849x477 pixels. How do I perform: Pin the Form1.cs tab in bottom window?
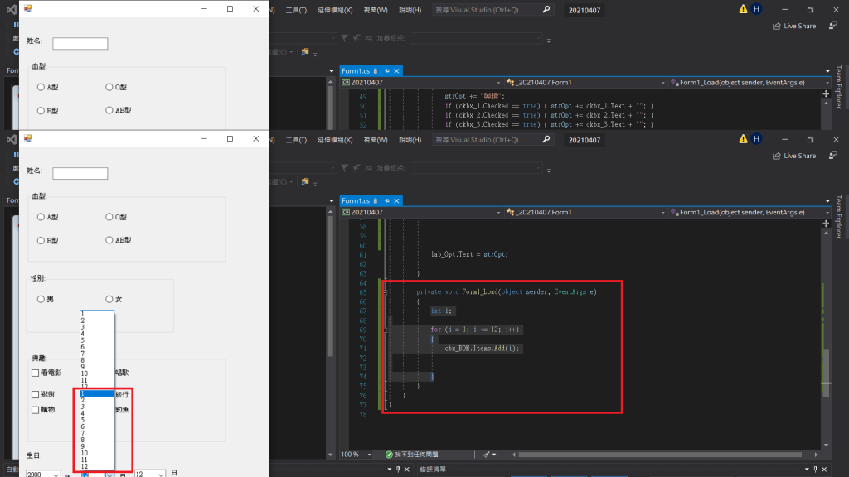(x=386, y=200)
